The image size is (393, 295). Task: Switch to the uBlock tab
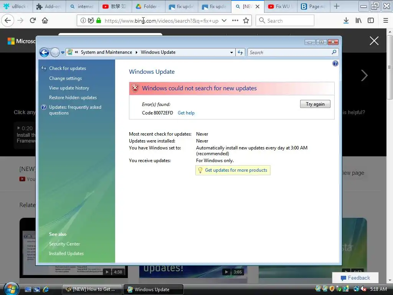click(16, 7)
